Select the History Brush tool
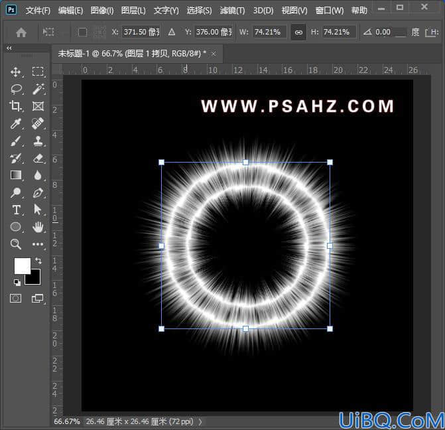445x430 pixels. (16, 158)
